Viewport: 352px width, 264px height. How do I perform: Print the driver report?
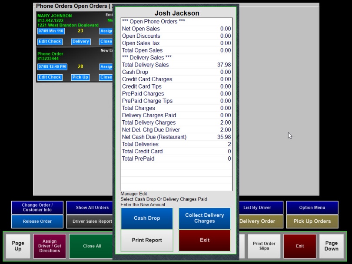pyautogui.click(x=147, y=240)
